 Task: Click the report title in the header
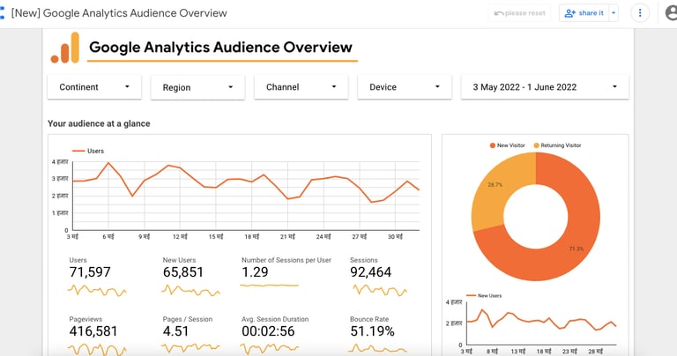coord(119,13)
